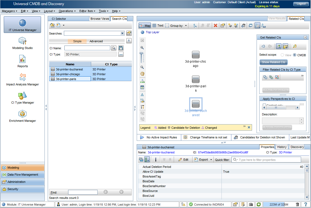Open CI Type Manager

[23, 98]
